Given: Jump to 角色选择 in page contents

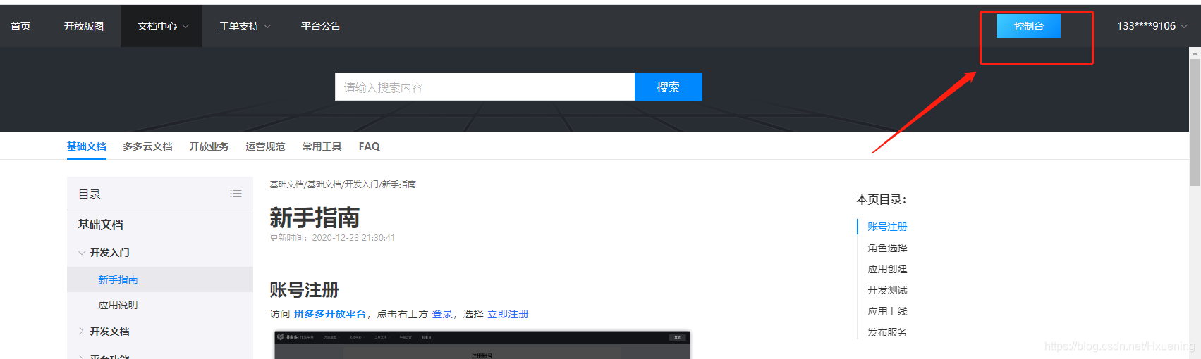Looking at the screenshot, I should point(887,248).
